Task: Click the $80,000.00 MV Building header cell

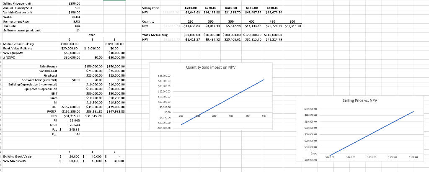Action: pyautogui.click(x=212, y=35)
